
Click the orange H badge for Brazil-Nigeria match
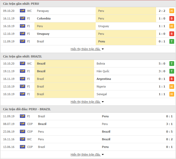pos(171,86)
